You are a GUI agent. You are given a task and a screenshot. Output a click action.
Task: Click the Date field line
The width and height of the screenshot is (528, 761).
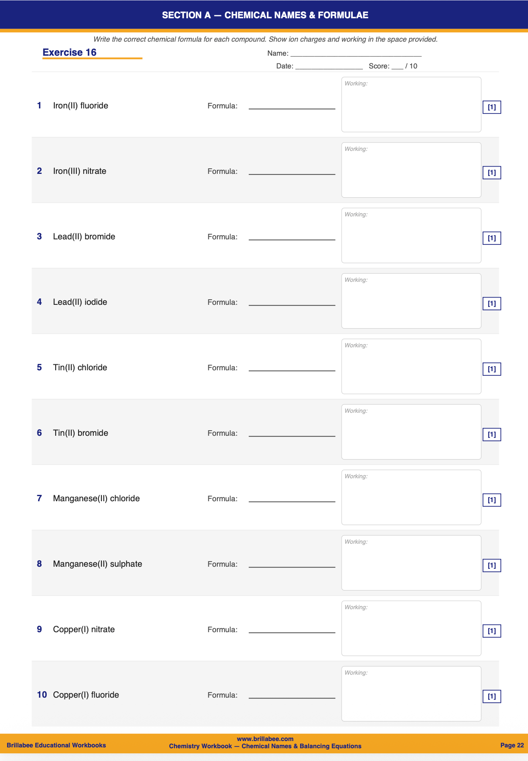pyautogui.click(x=329, y=67)
